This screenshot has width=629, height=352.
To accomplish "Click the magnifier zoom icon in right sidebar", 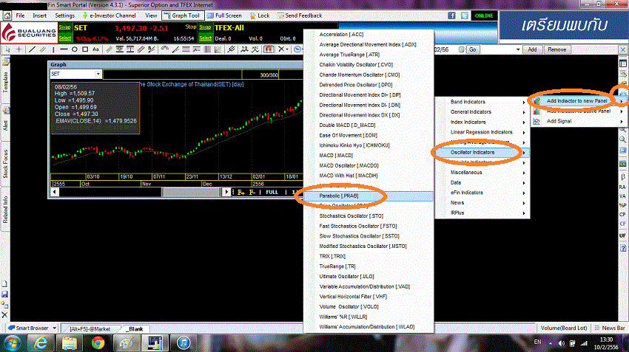I will (622, 139).
